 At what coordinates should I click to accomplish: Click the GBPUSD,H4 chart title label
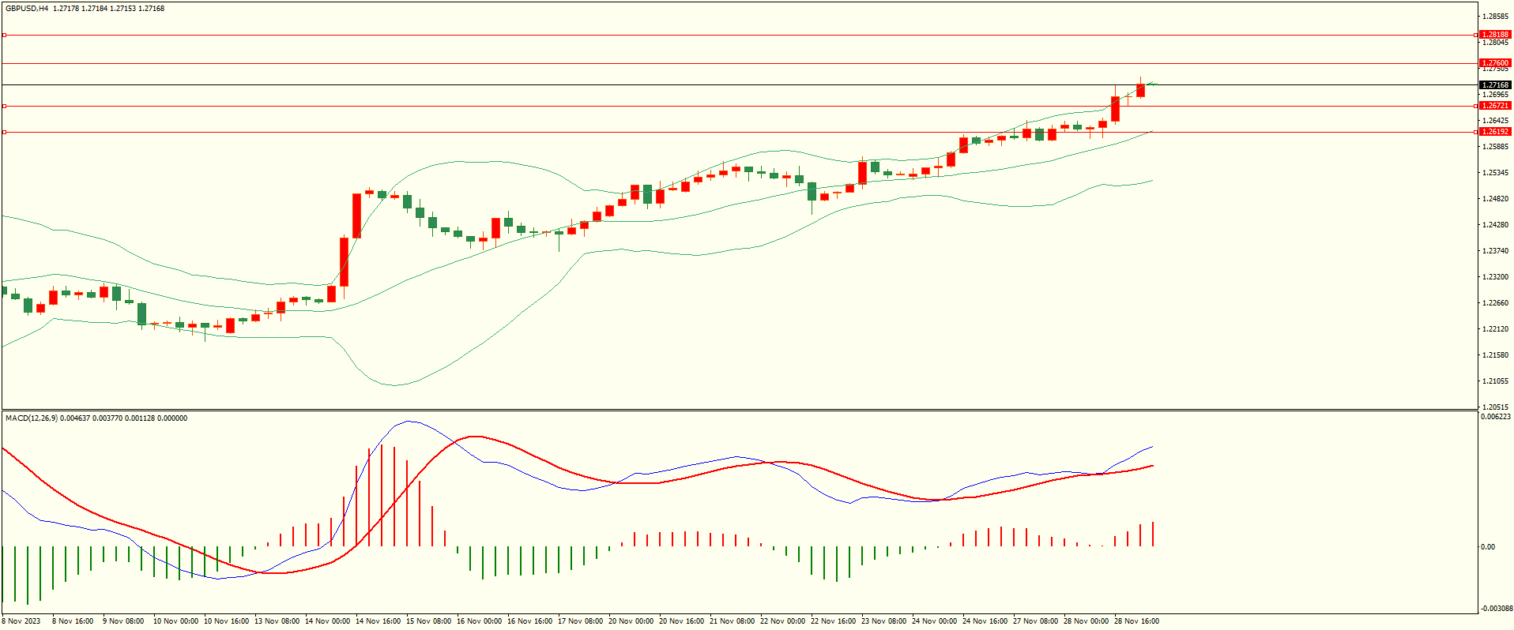(27, 9)
